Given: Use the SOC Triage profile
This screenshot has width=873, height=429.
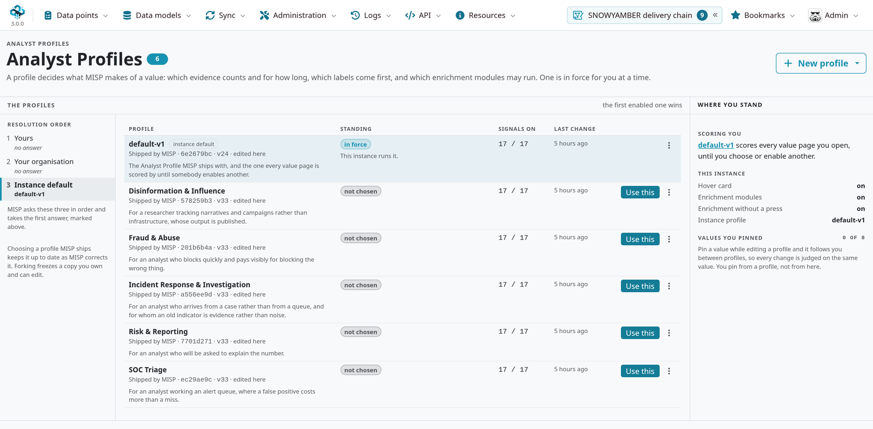Looking at the screenshot, I should 640,371.
